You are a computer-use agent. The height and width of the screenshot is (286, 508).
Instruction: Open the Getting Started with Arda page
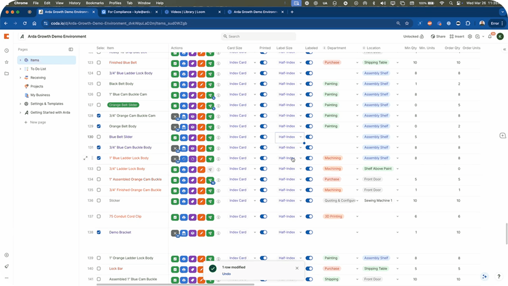pyautogui.click(x=50, y=112)
